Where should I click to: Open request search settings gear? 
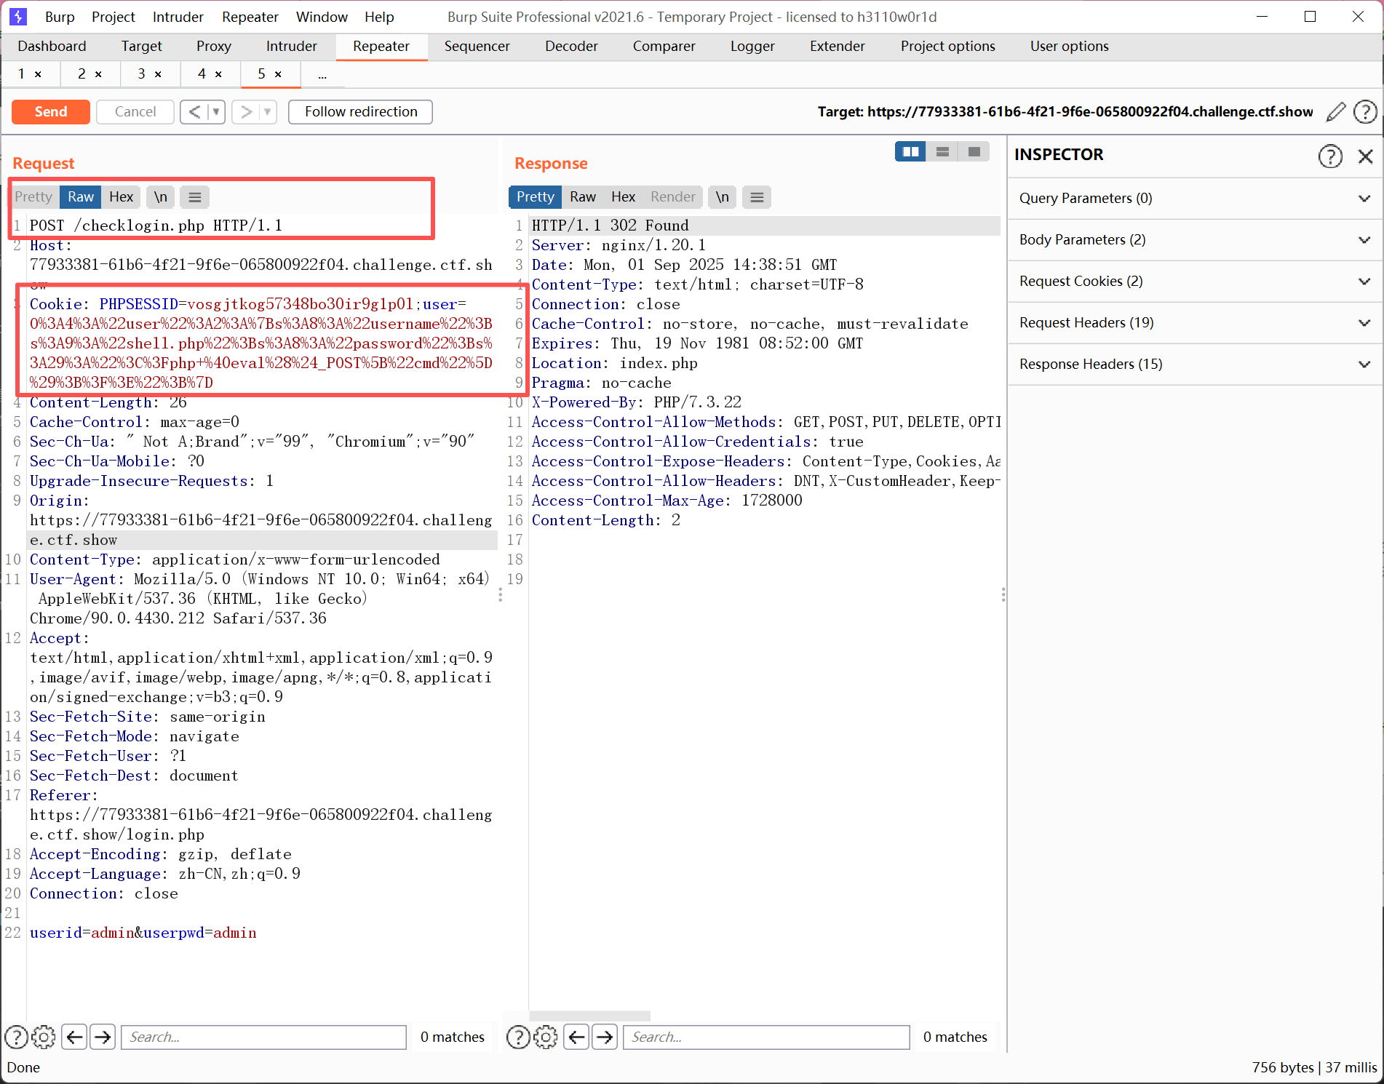coord(44,1037)
